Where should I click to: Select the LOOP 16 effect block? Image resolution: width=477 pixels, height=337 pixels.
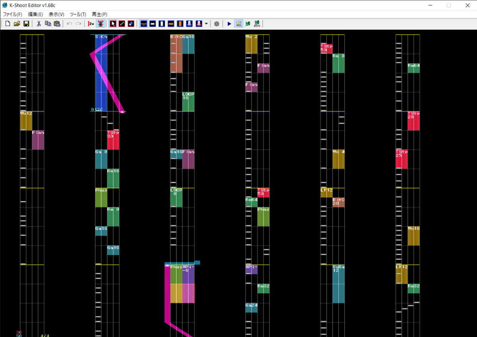(x=188, y=102)
